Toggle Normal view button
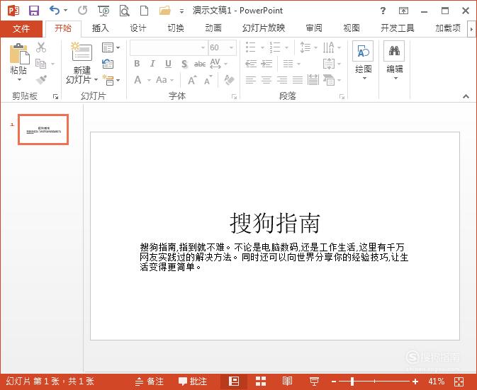The width and height of the screenshot is (477, 390). point(234,382)
